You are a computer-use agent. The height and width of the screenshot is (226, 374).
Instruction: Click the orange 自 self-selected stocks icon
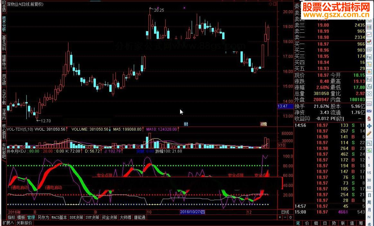(369, 72)
